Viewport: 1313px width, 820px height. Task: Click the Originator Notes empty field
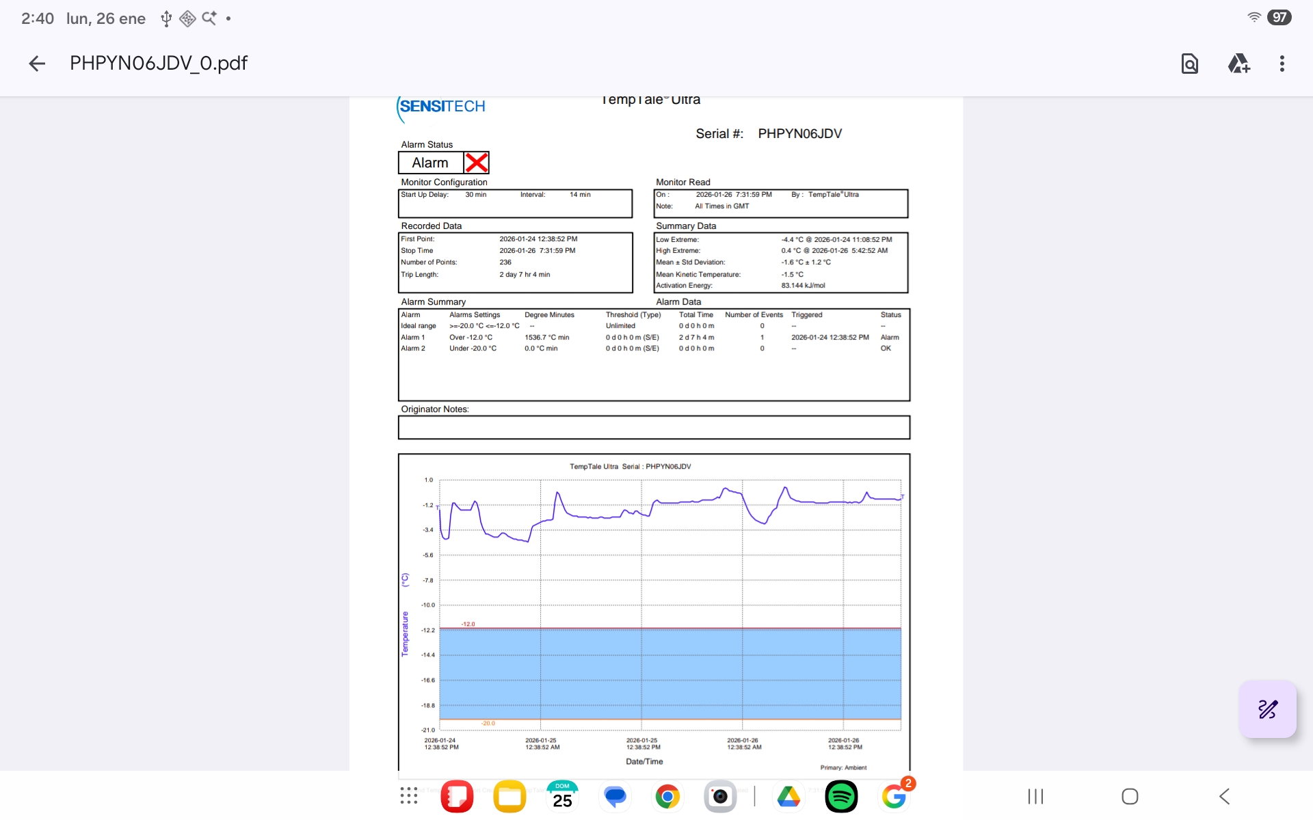click(653, 428)
